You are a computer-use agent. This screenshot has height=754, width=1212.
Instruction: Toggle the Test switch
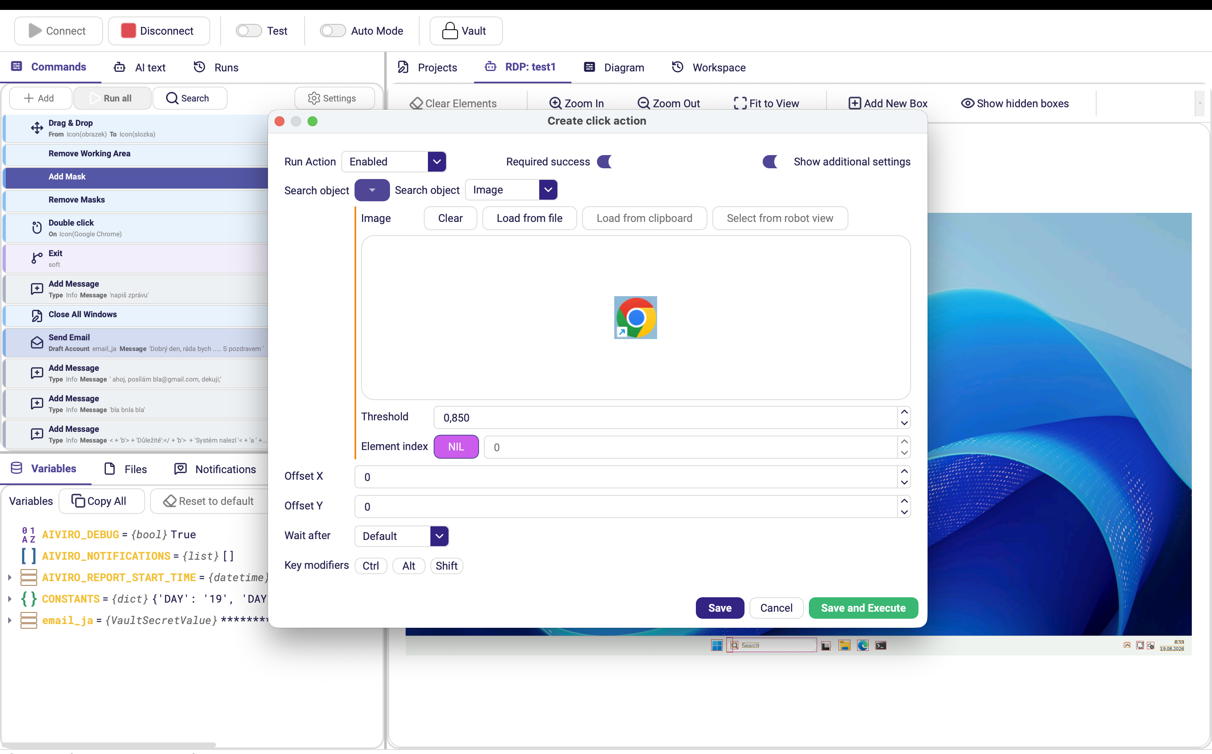(x=249, y=31)
